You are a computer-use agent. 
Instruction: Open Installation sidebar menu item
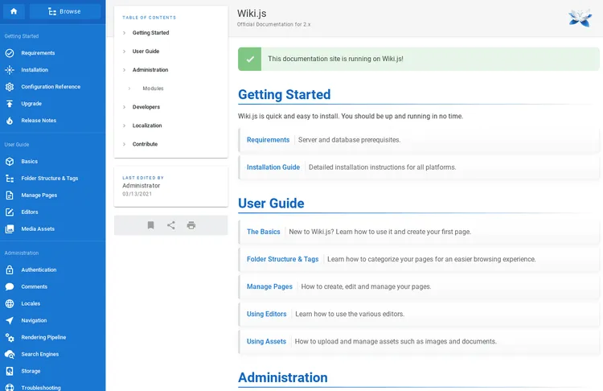(53, 70)
